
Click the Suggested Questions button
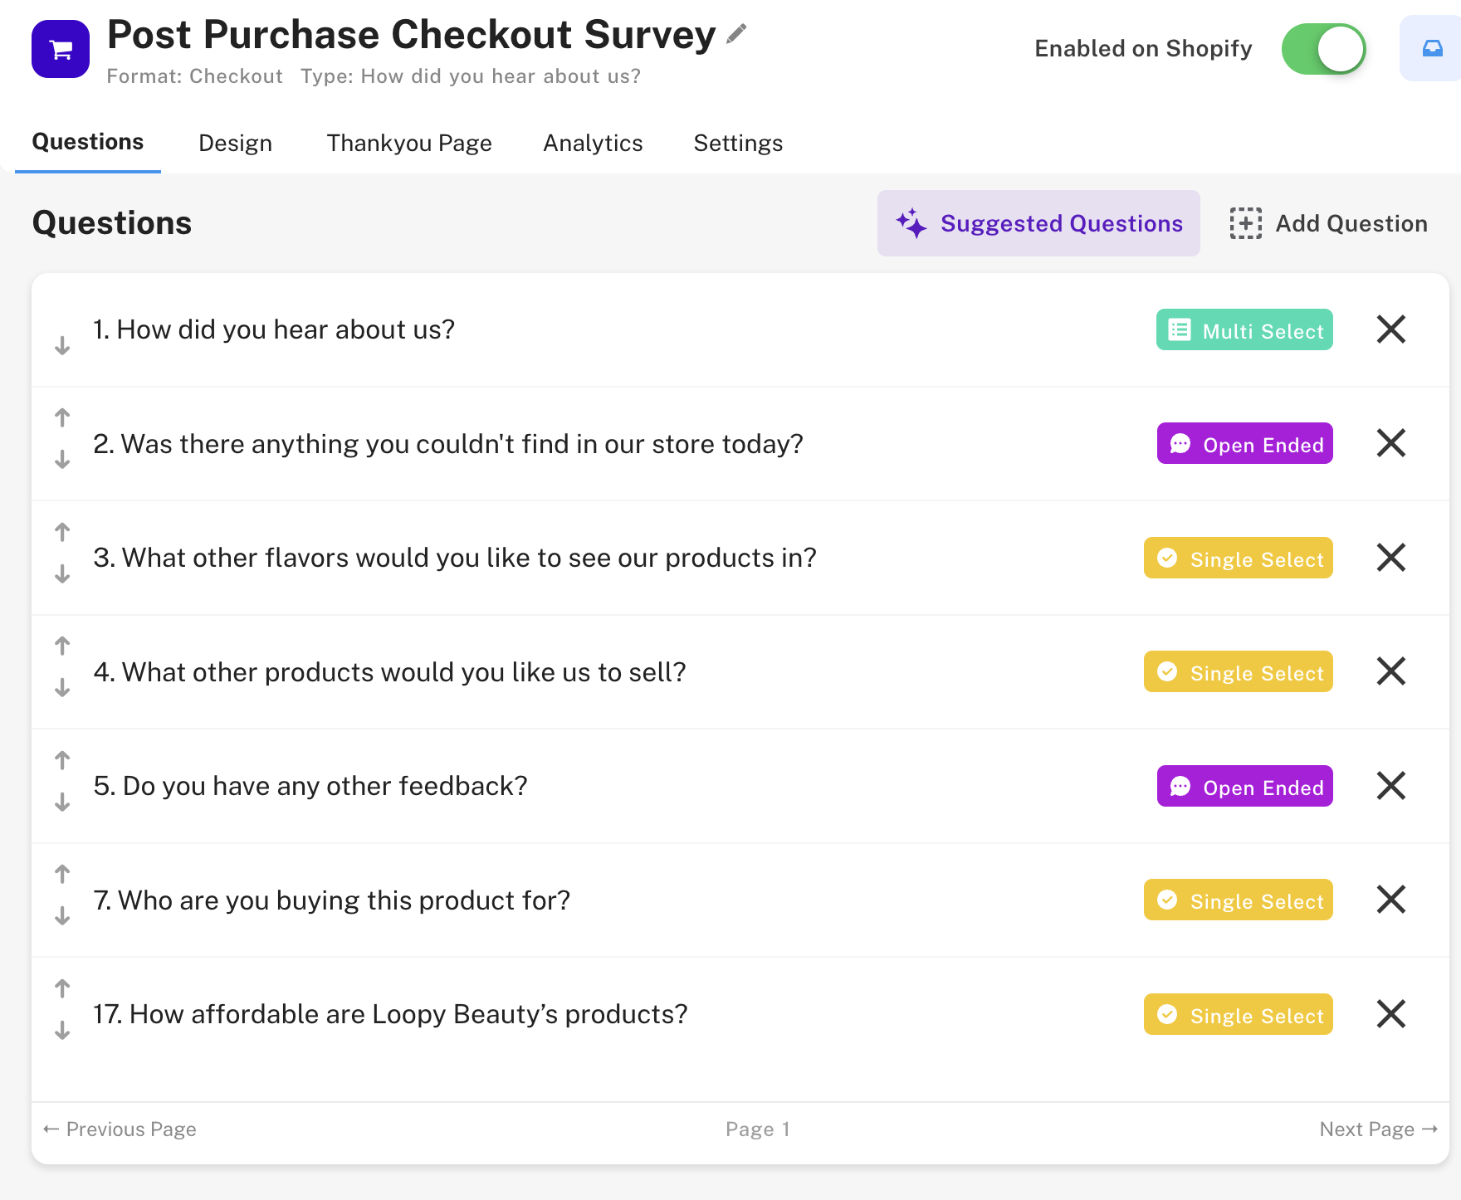(1038, 223)
